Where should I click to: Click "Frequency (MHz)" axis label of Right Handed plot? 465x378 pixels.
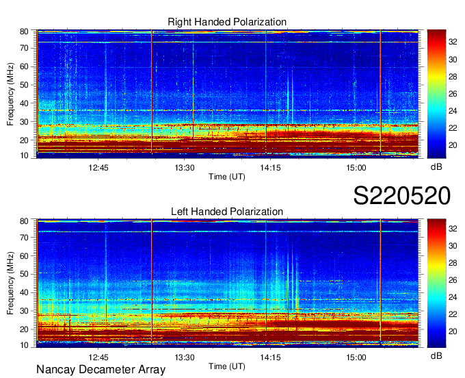(10, 94)
